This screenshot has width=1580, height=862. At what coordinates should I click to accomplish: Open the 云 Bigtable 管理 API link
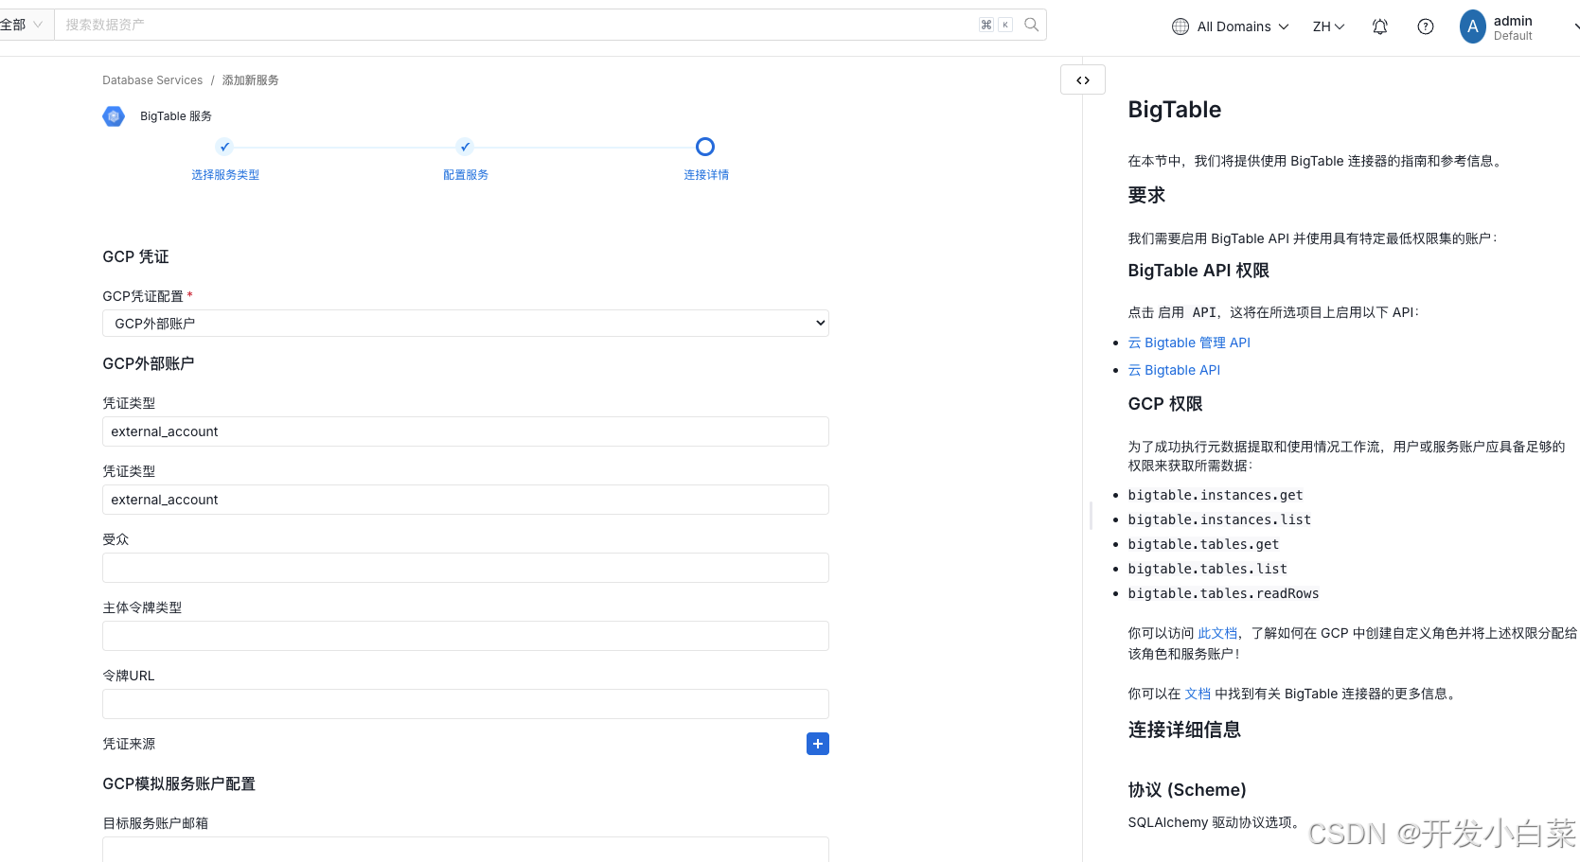point(1189,343)
